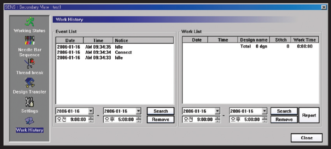Screen dimensions: 331x149
Task: Click Event List start time spinner arrows
Action: [91, 120]
